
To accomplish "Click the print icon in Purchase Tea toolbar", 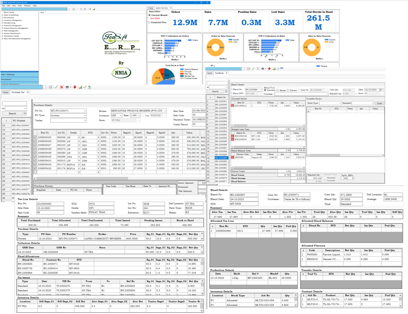I will pyautogui.click(x=67, y=87).
